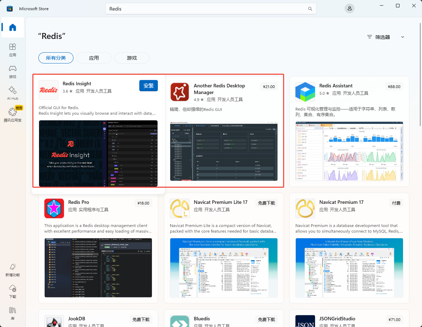The image size is (422, 327).
Task: Click the Redis Pro star icon
Action: coord(54,208)
